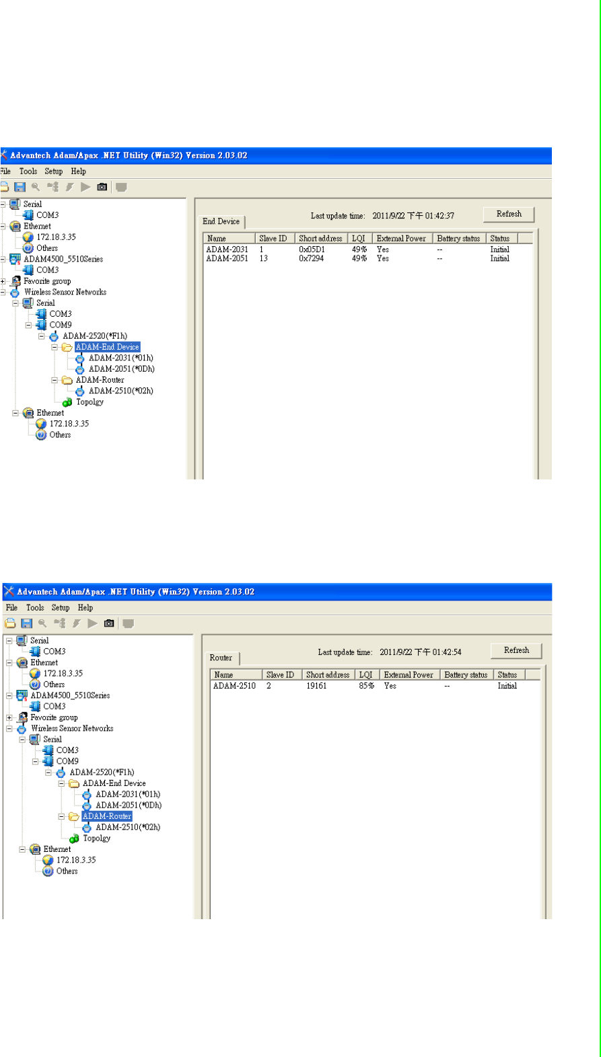
Task: Click the Wireless Sensor Networks icon in Router window
Action: pos(22,729)
